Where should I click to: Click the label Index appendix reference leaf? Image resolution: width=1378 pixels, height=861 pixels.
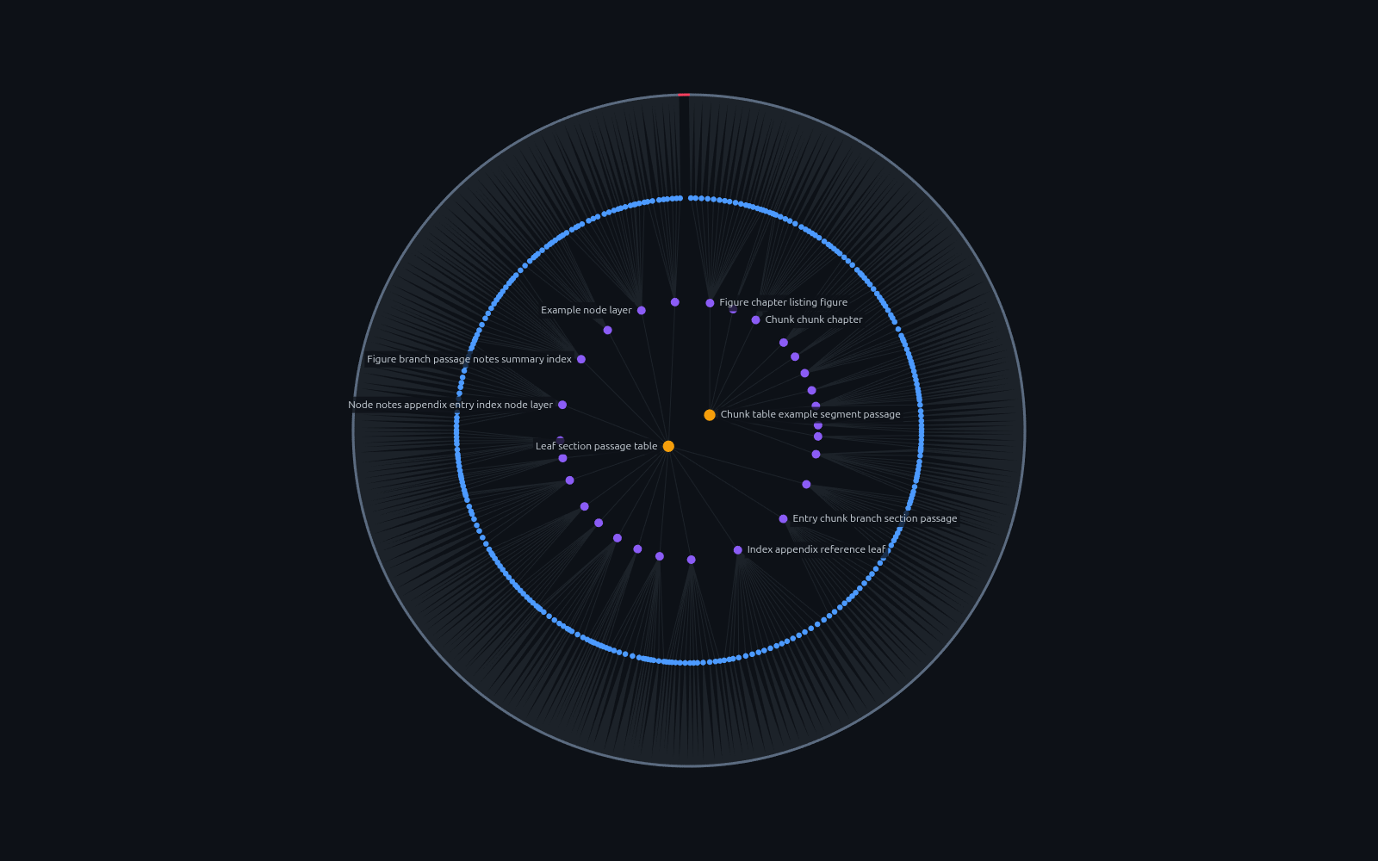pyautogui.click(x=816, y=549)
